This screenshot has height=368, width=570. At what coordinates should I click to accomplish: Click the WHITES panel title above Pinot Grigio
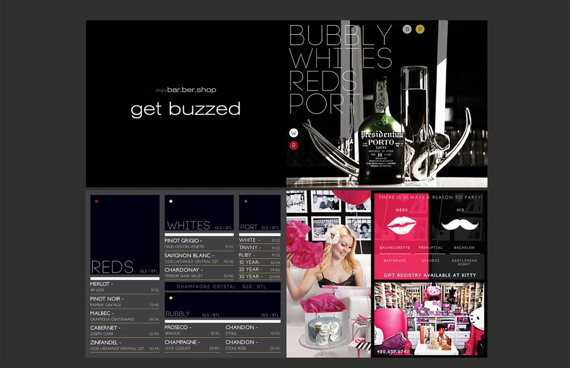pos(189,225)
